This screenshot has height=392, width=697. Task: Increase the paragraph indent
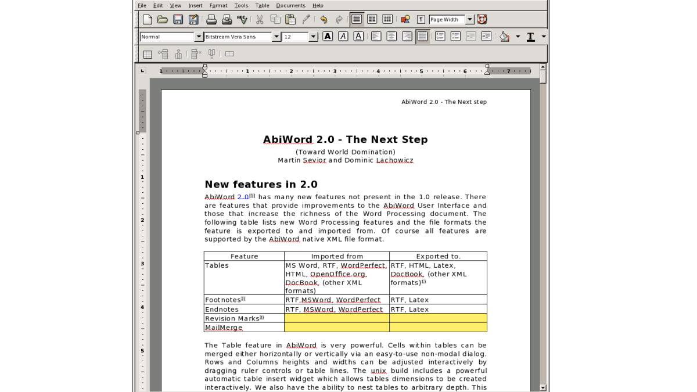(487, 37)
